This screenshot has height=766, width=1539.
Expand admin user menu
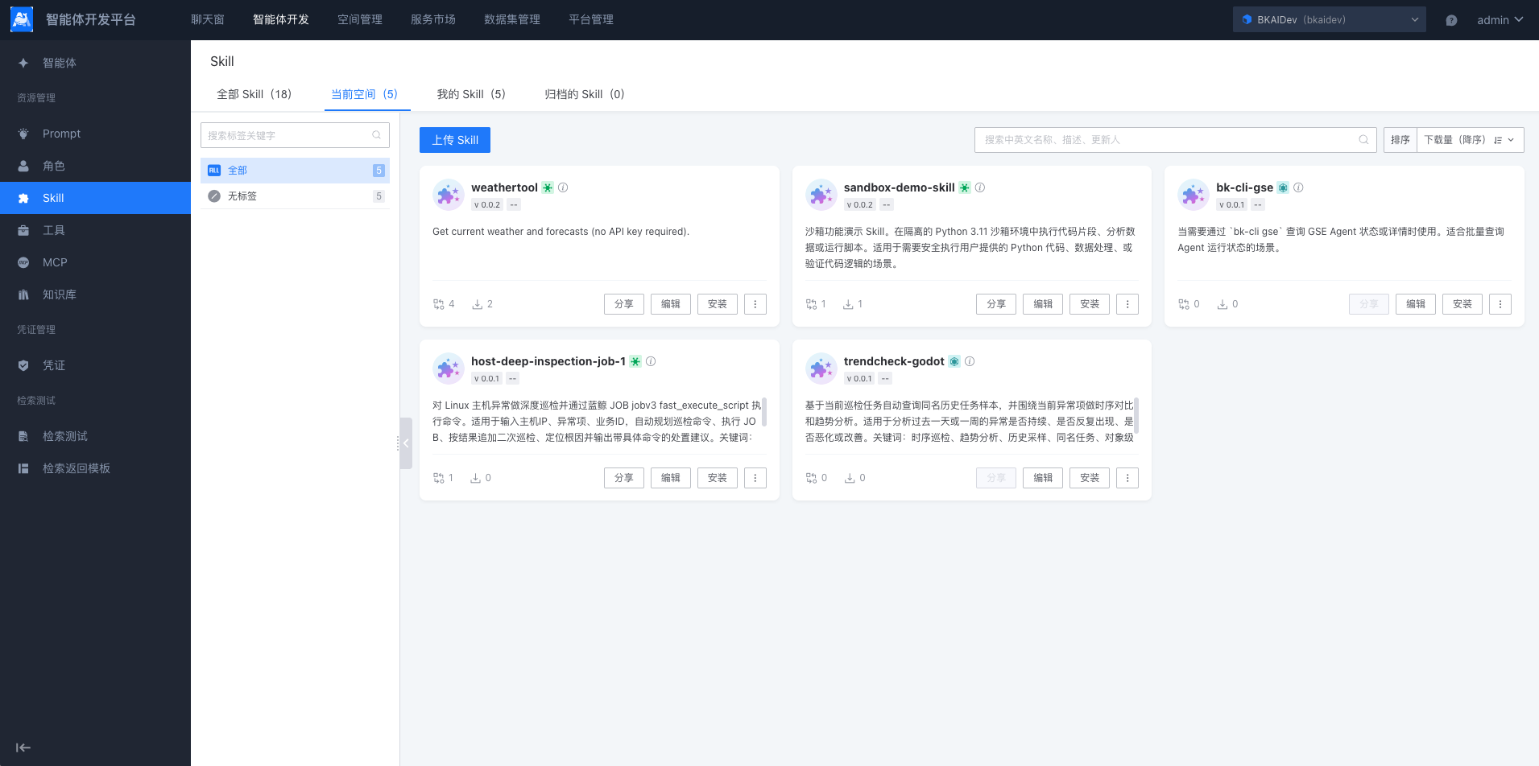[1500, 20]
